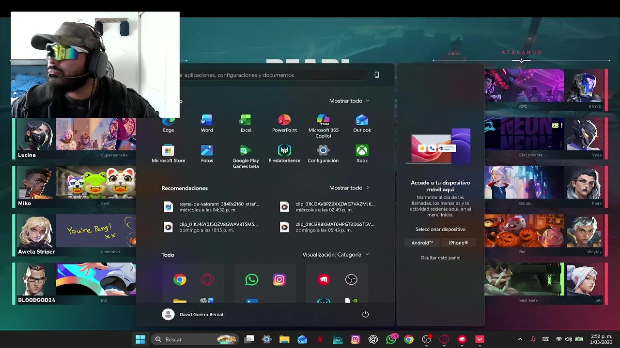Open volume control in system tray
This screenshot has width=620, height=348.
click(x=568, y=339)
